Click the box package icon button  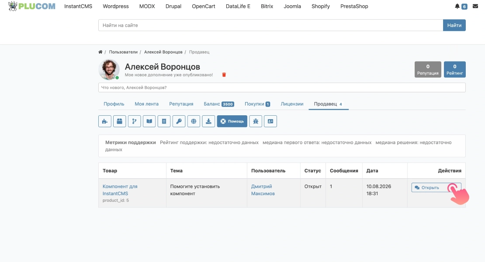[119, 121]
